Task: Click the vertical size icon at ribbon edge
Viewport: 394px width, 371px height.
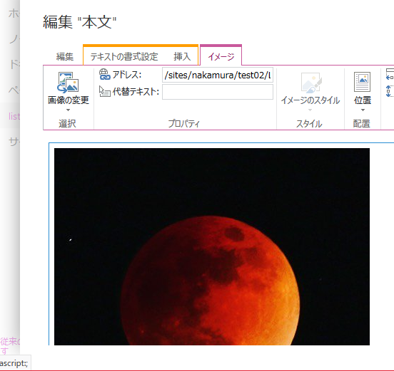Action: coord(390,91)
